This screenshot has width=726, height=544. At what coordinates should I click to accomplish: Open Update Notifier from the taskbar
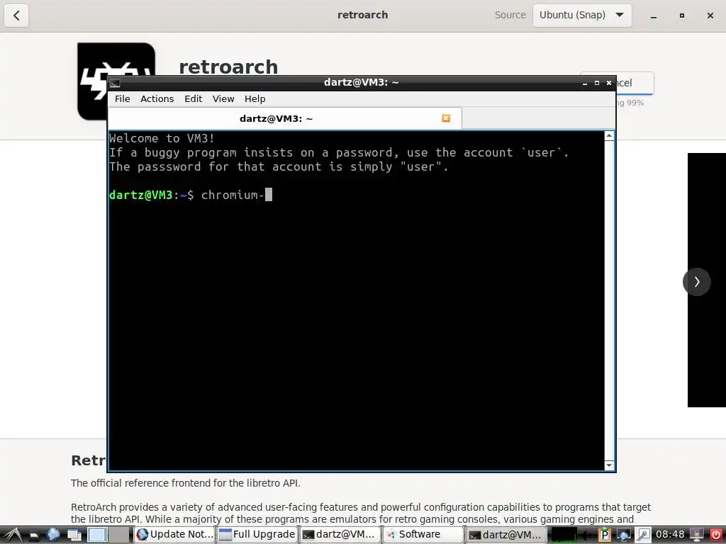(174, 535)
